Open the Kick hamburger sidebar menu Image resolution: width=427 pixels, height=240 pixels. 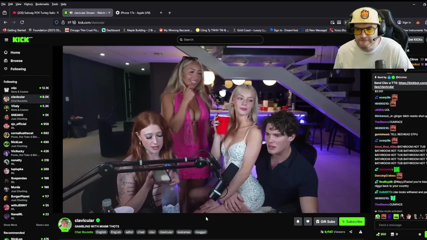coord(6,40)
